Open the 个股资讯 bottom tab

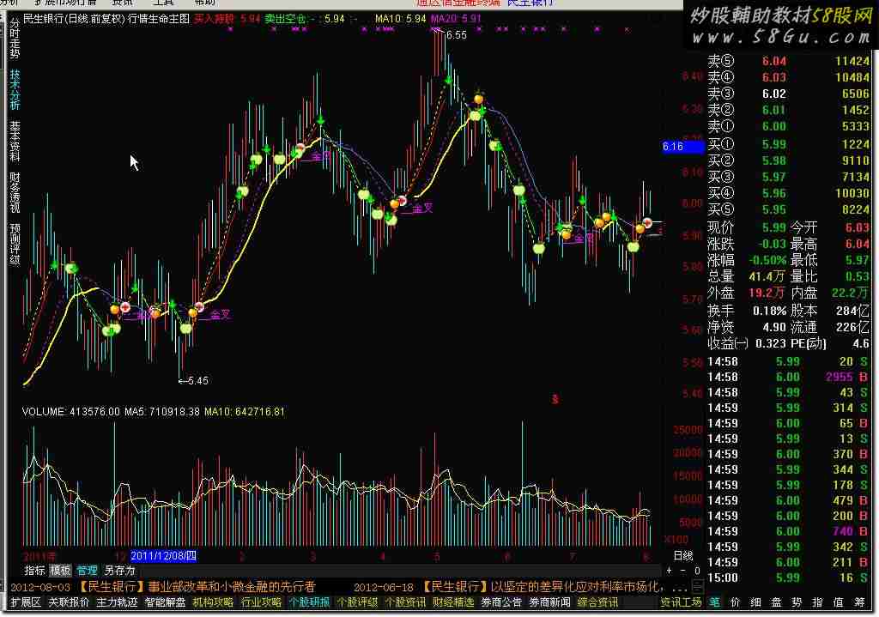tap(405, 602)
